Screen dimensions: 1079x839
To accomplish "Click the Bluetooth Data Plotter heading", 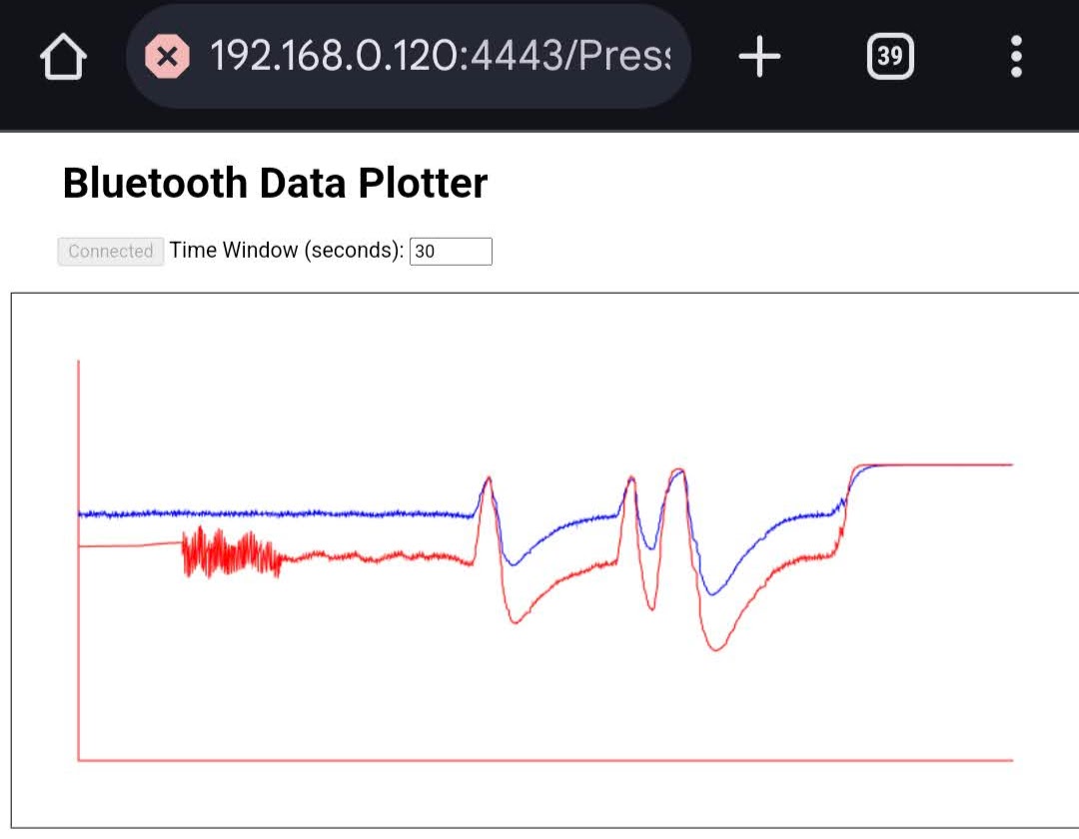I will (275, 184).
